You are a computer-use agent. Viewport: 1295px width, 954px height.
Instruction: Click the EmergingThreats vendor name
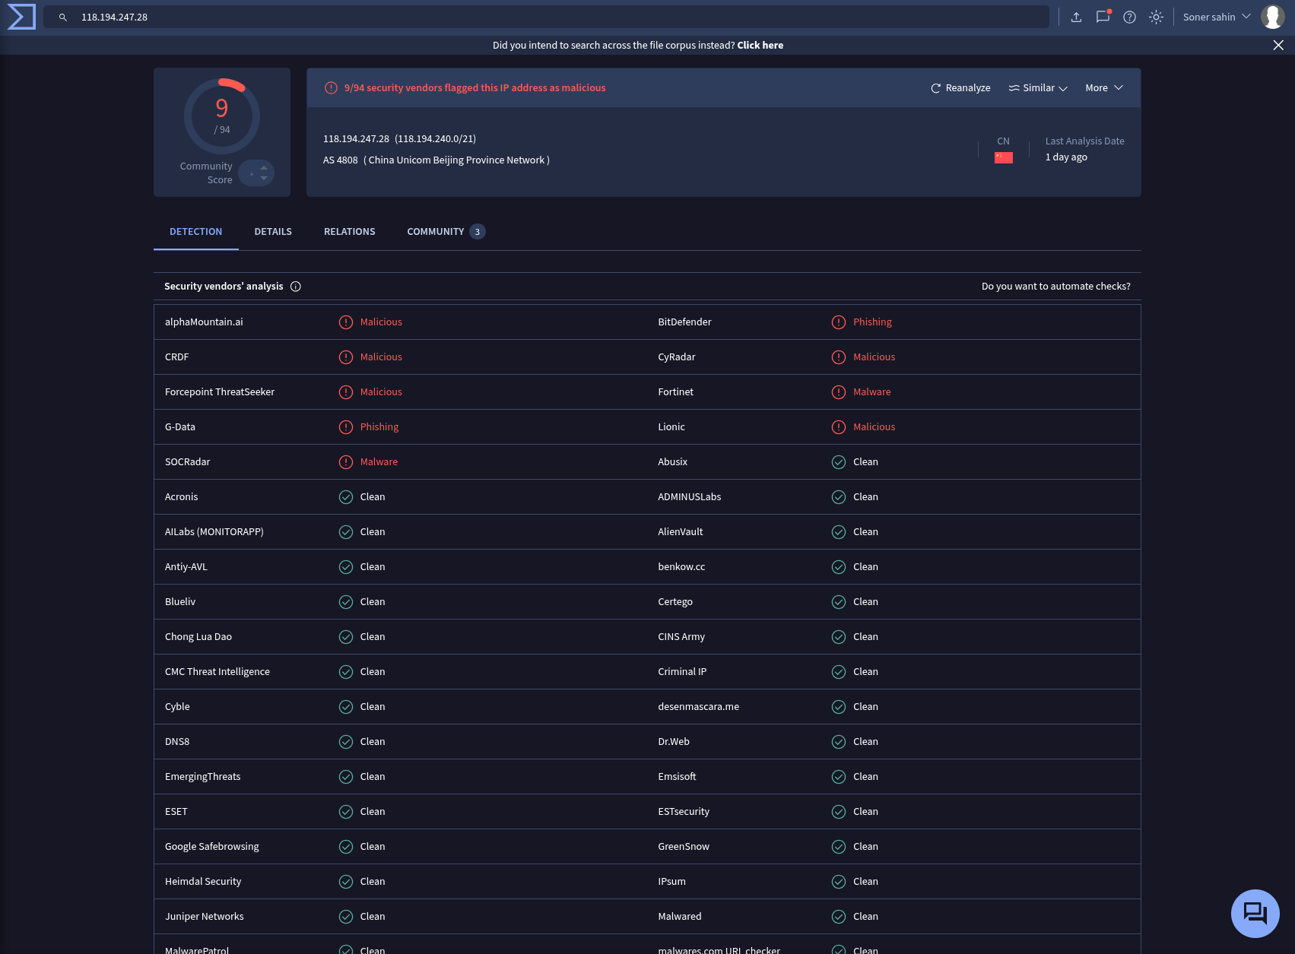pyautogui.click(x=203, y=777)
